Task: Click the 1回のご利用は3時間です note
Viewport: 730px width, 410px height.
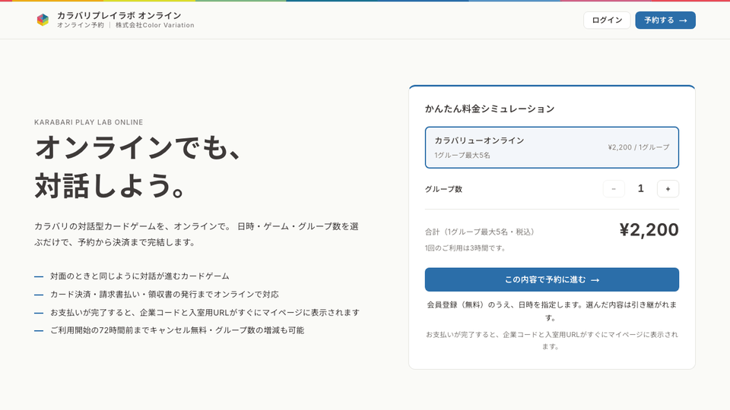Action: click(x=465, y=248)
